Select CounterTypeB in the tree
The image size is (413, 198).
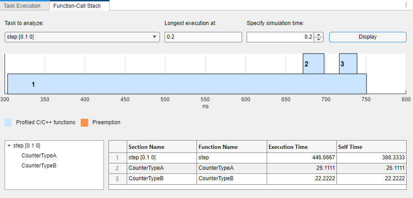[39, 166]
